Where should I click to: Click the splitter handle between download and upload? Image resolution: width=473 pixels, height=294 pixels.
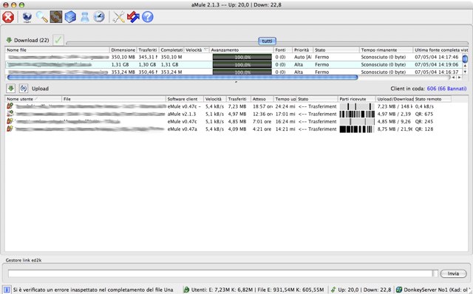236,82
